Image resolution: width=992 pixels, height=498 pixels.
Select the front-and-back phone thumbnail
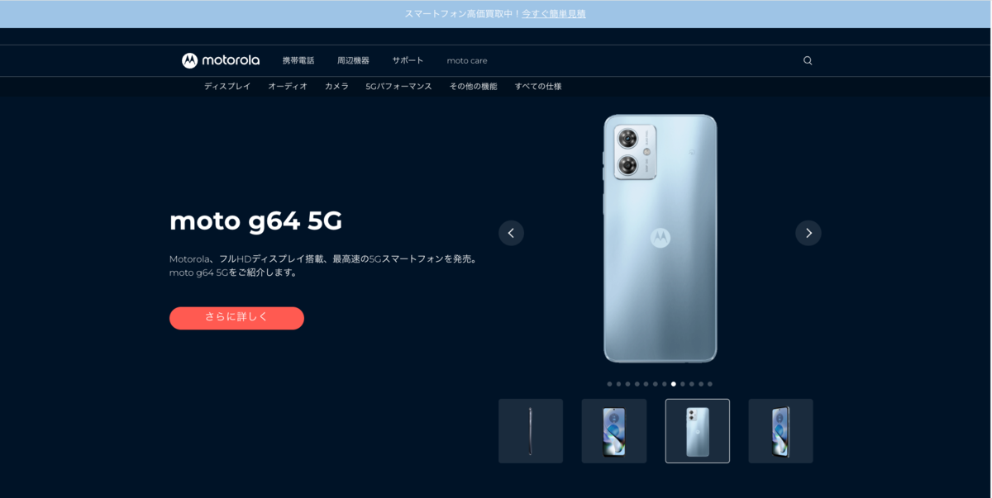614,431
